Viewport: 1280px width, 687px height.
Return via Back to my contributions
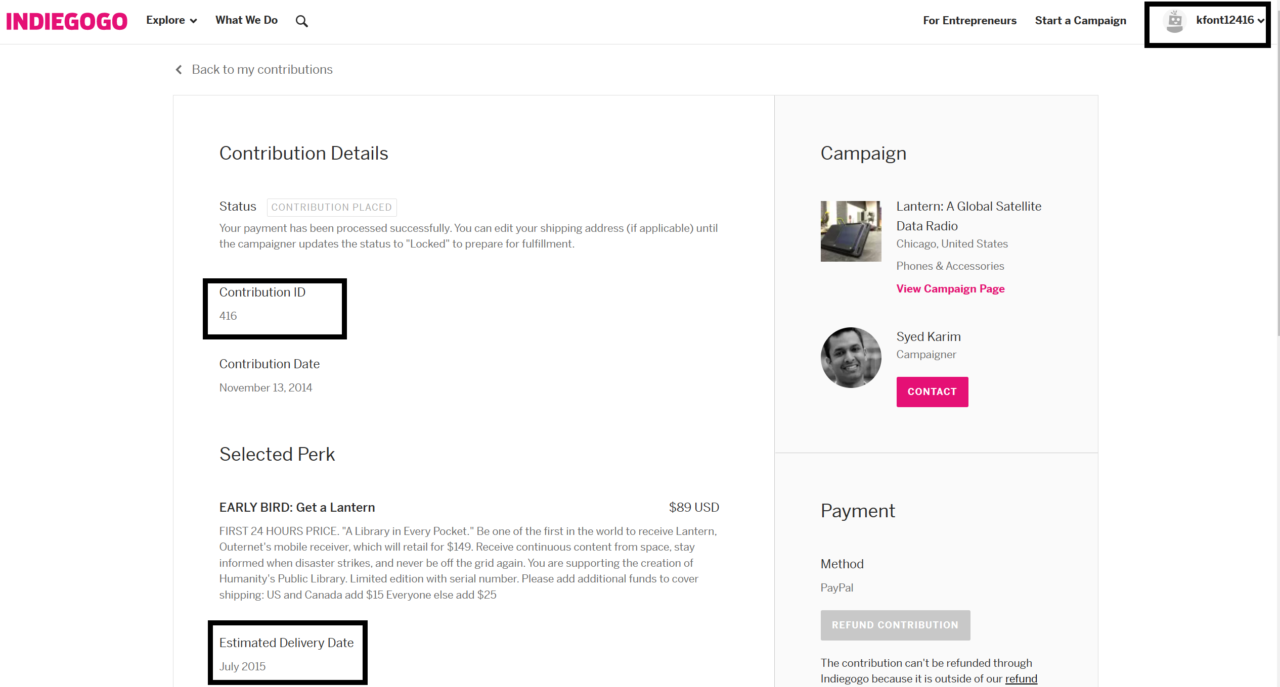coord(262,70)
